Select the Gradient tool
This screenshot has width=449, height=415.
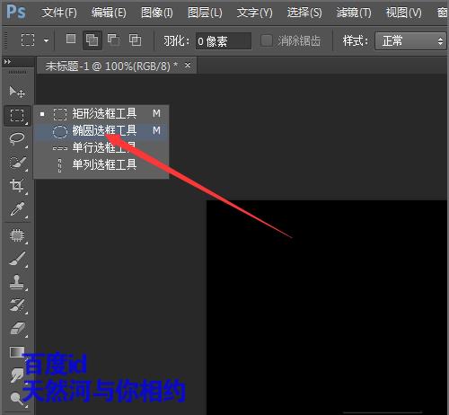pos(17,352)
